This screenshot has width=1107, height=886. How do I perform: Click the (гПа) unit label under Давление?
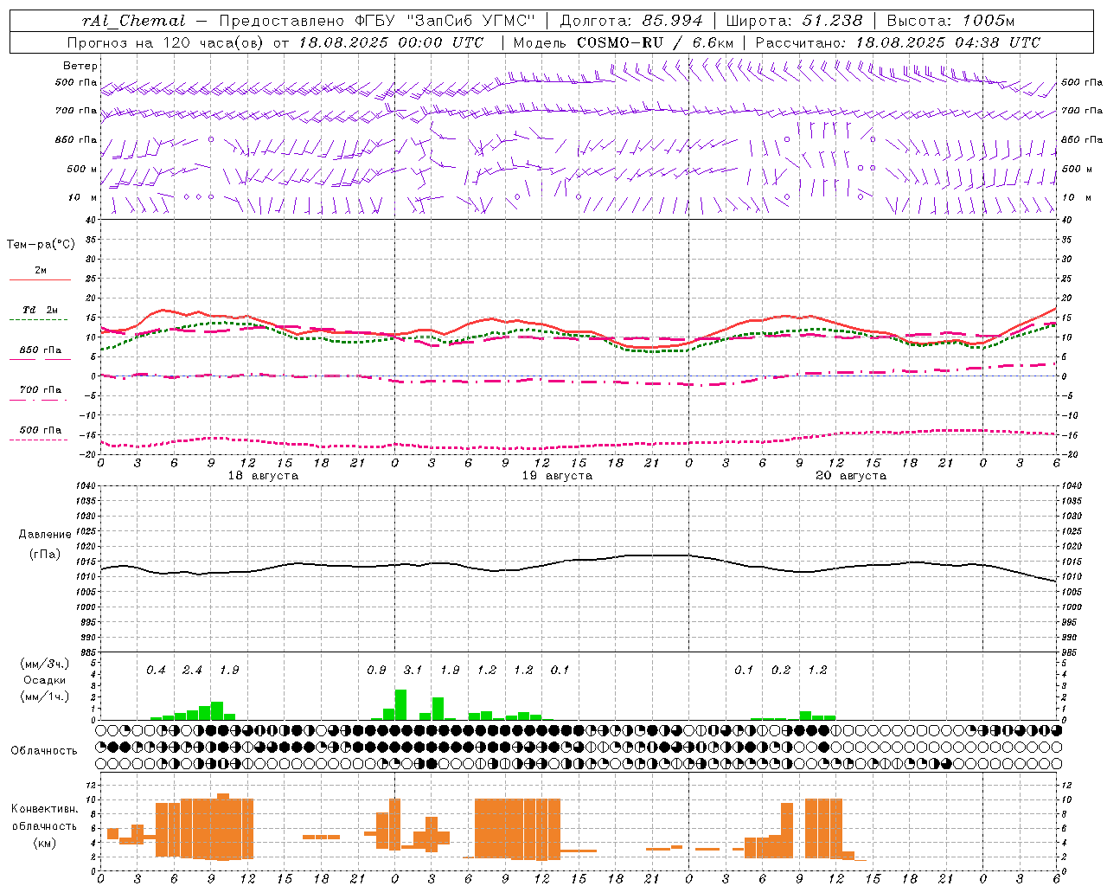click(x=45, y=555)
